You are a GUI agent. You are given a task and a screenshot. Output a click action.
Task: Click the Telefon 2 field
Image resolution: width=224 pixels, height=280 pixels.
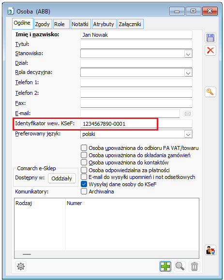click(x=136, y=93)
